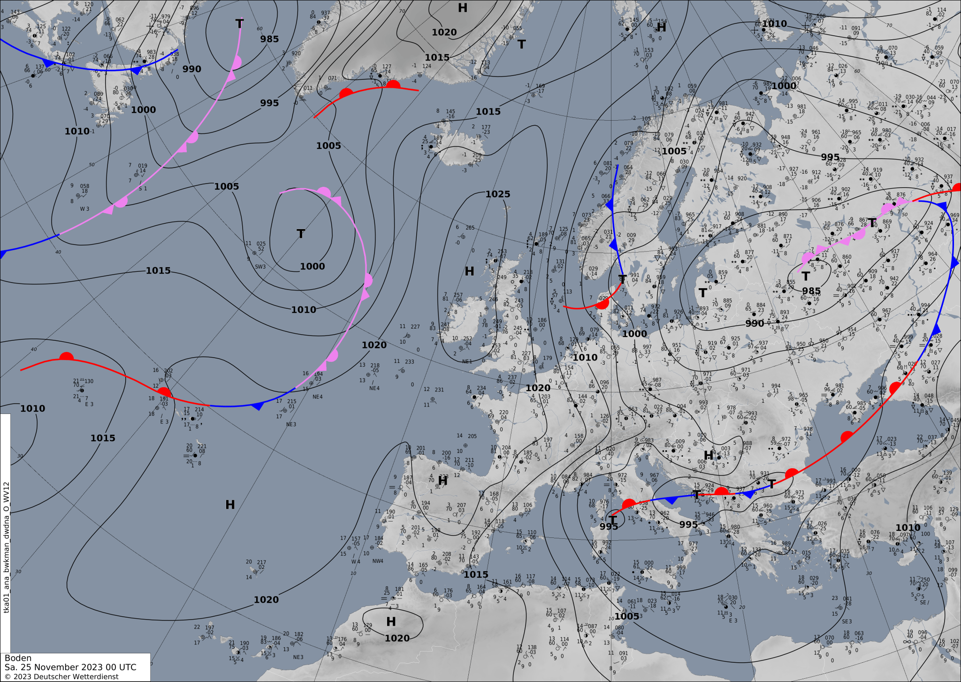
Task: Click the '985' label next to the top-left T low
Action: [269, 39]
